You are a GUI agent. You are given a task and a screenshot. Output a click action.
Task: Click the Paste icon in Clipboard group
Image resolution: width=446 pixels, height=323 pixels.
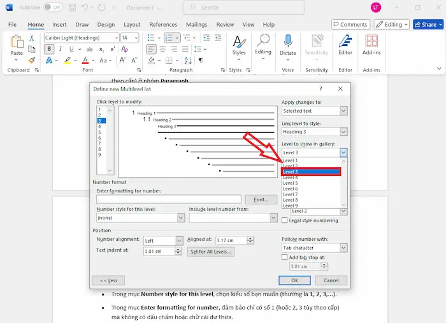17,43
